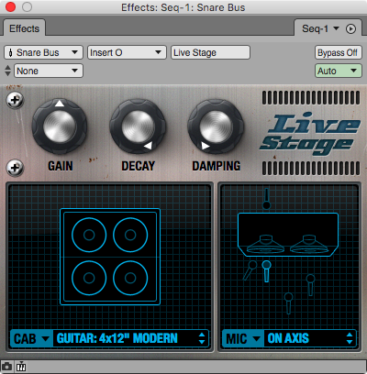The image size is (367, 374).
Task: Click the GUITAR: 4x12" MODERN text
Action: pyautogui.click(x=117, y=338)
